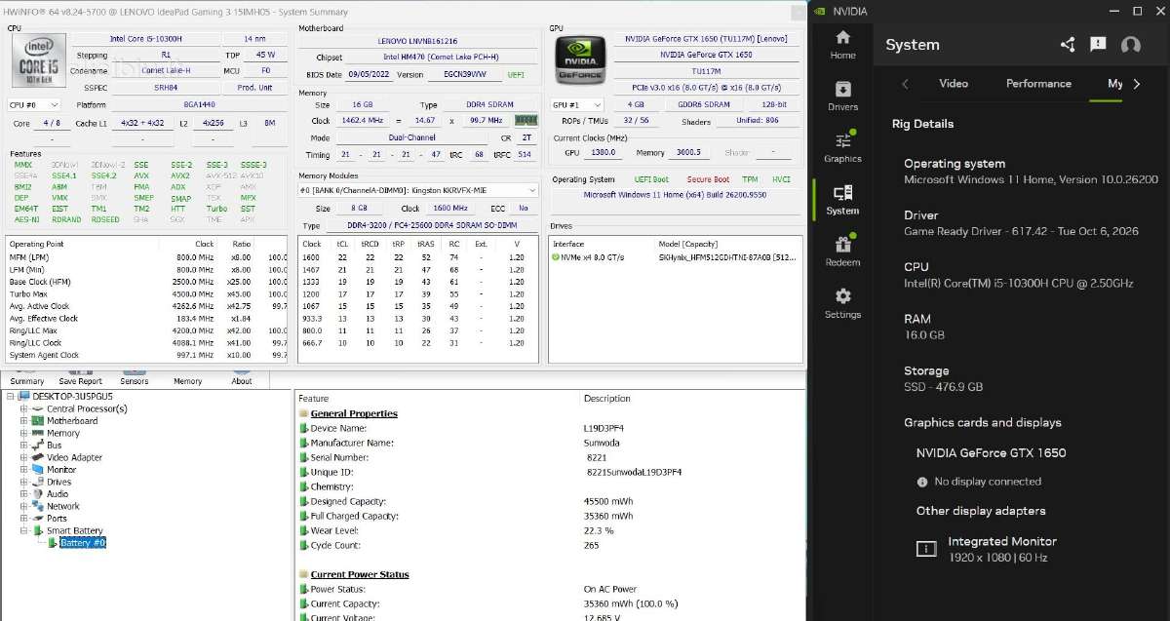
Task: Click green memory chip icon beside 99.7 MHz
Action: (526, 120)
